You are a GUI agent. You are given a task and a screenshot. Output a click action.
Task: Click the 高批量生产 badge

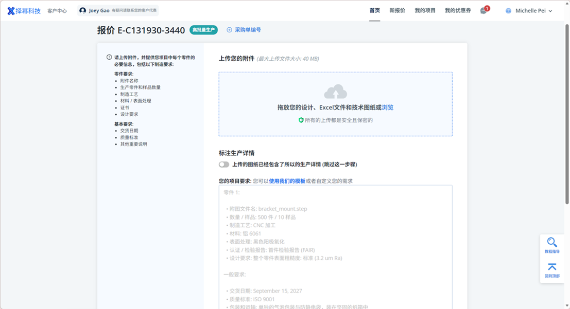pos(203,30)
